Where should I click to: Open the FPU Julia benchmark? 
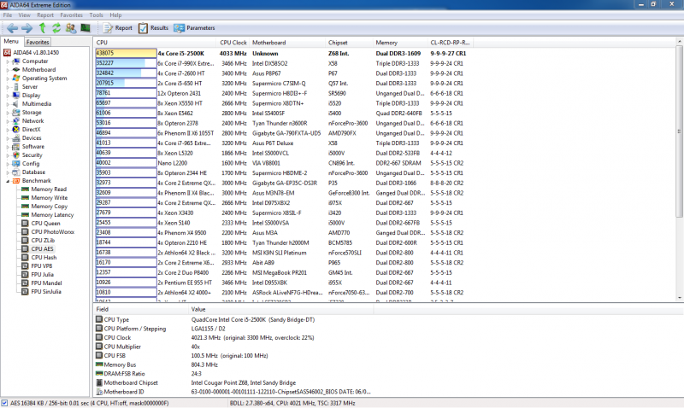[42, 274]
